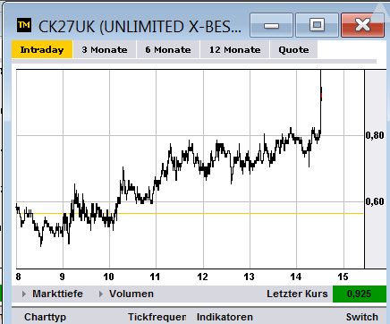Minimize the CK27UK chart window
Image resolution: width=390 pixels, height=324 pixels.
pyautogui.click(x=271, y=25)
